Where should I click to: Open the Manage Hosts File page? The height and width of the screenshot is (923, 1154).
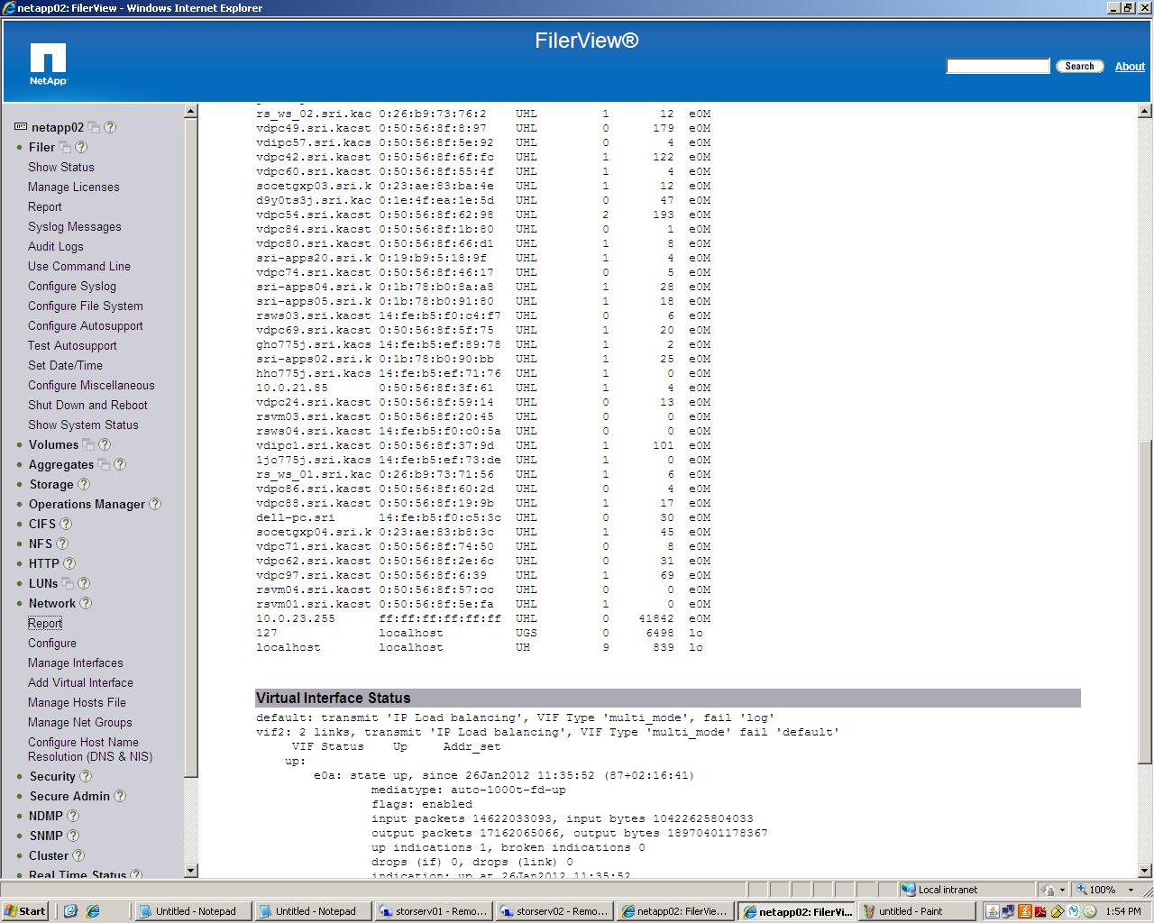tap(77, 702)
